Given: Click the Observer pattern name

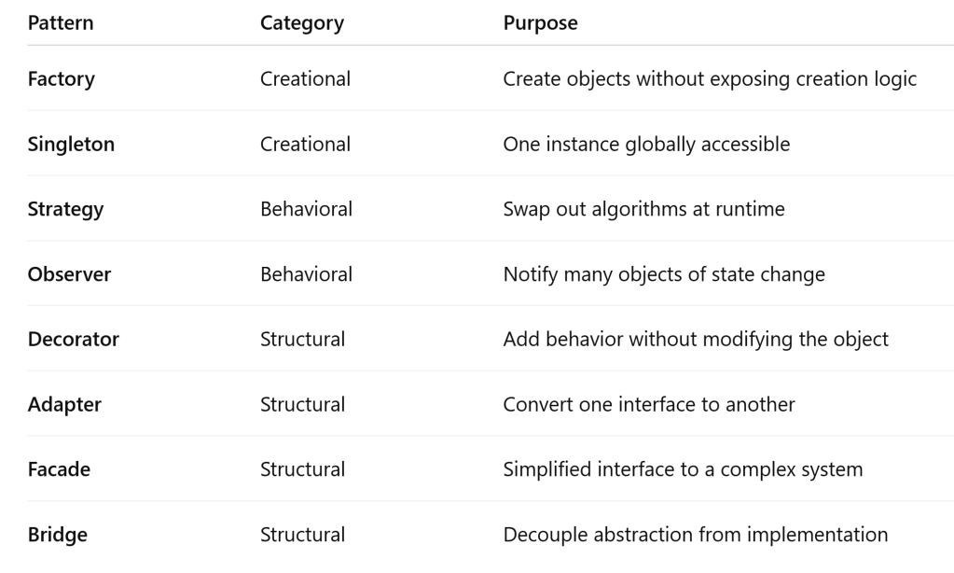Looking at the screenshot, I should pos(68,274).
